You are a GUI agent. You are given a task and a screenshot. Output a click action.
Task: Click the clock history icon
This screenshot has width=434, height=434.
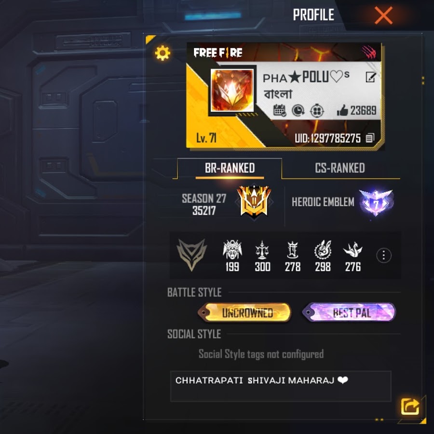298,110
